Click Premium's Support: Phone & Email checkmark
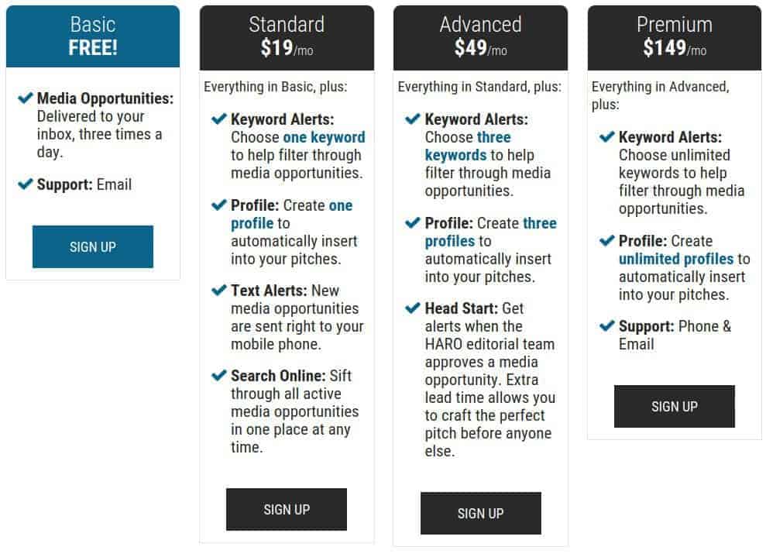The image size is (766, 554). (607, 327)
